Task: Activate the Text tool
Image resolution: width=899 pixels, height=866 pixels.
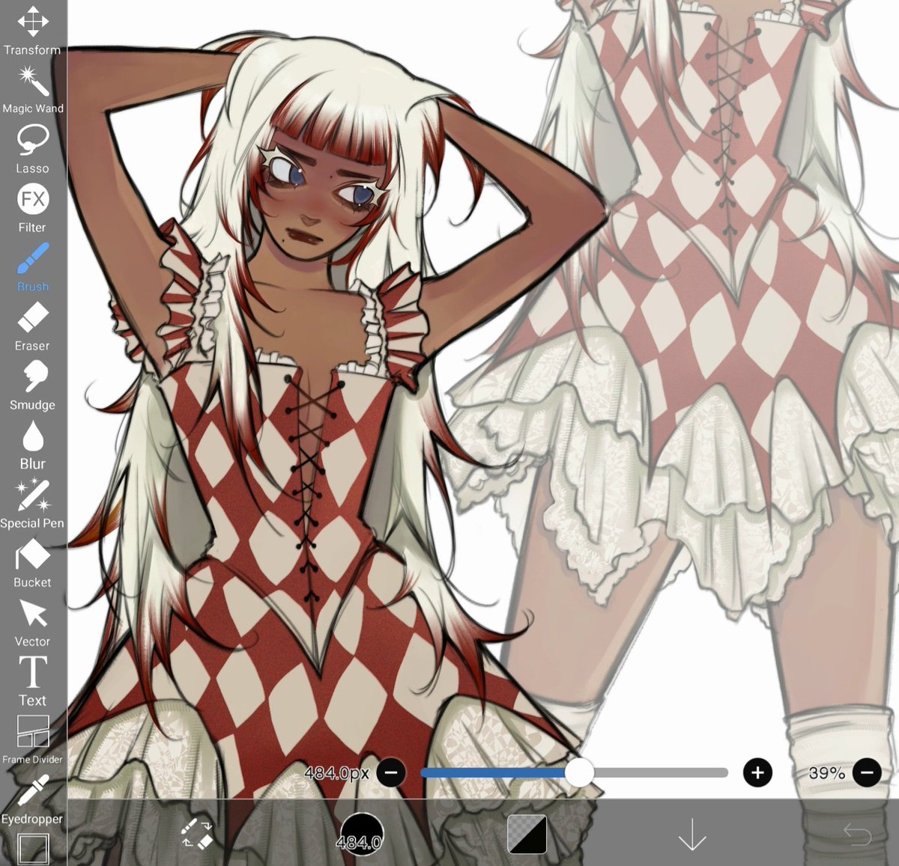Action: 32,680
